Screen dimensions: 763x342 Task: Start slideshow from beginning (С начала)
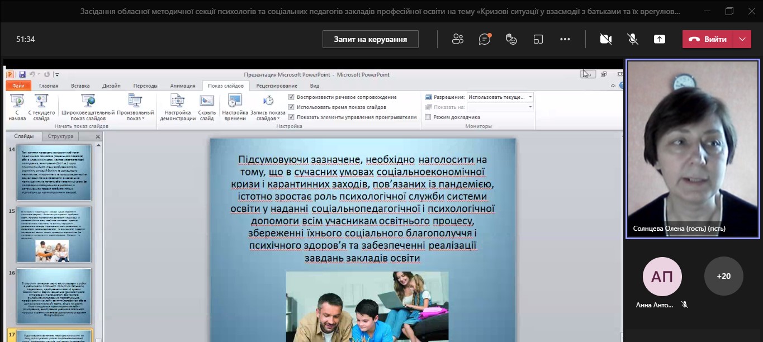[x=17, y=107]
